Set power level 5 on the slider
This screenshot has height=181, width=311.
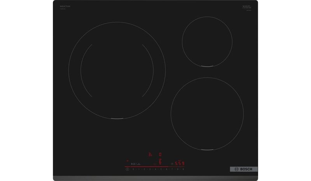tap(161, 169)
